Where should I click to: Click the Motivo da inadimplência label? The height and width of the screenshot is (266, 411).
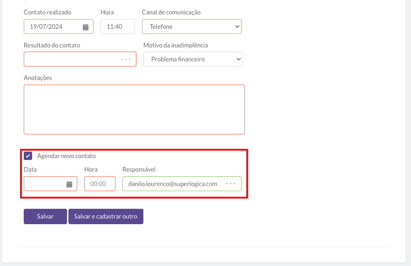[175, 45]
